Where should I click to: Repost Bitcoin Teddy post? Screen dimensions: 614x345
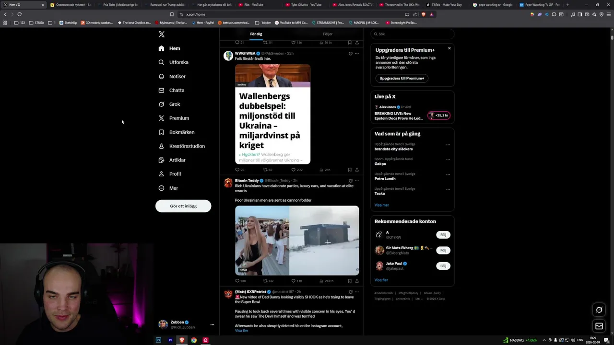tap(268, 281)
